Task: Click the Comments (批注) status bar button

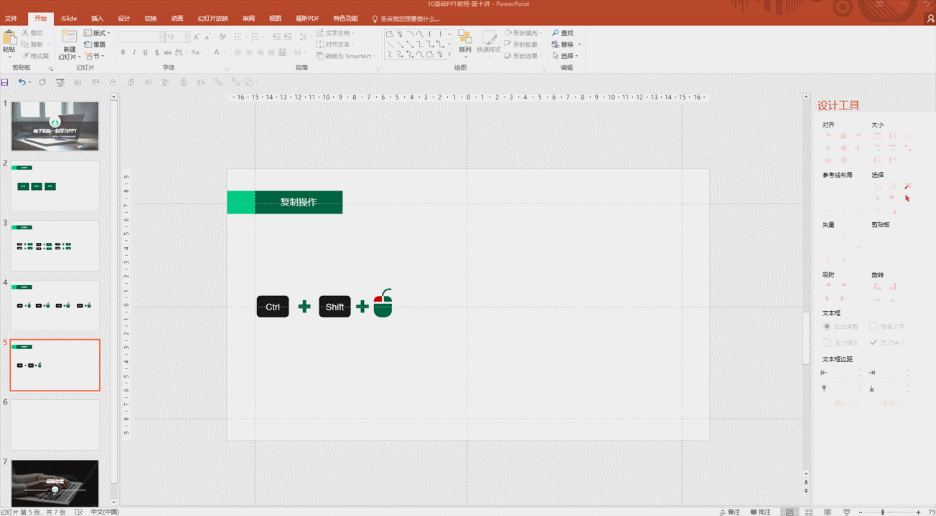Action: pos(761,512)
